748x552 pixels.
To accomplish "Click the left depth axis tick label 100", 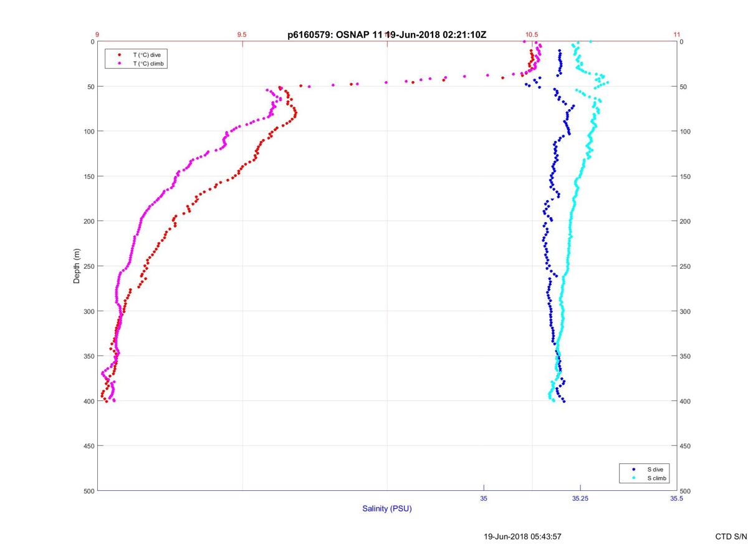I will coord(89,132).
